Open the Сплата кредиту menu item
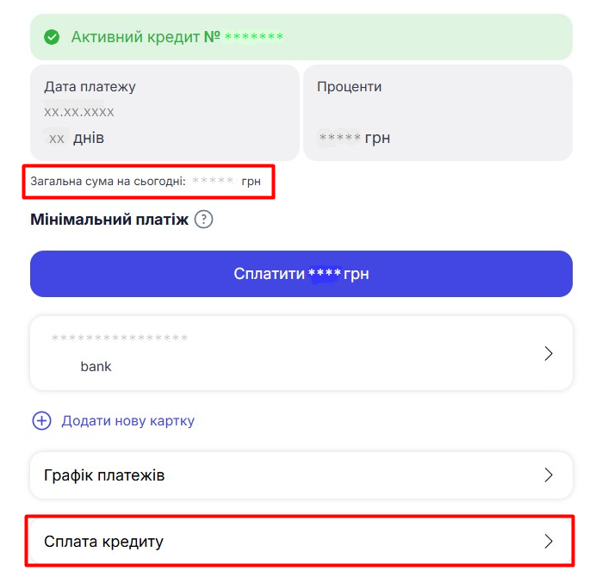 pyautogui.click(x=103, y=542)
